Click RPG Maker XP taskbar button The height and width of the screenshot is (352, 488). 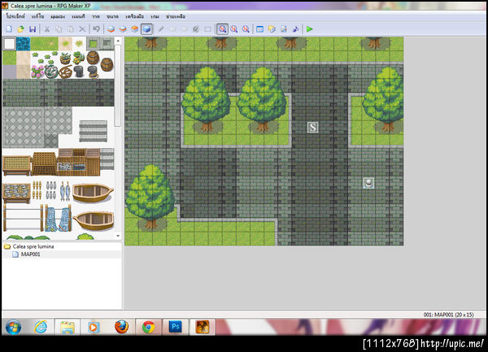[x=203, y=327]
